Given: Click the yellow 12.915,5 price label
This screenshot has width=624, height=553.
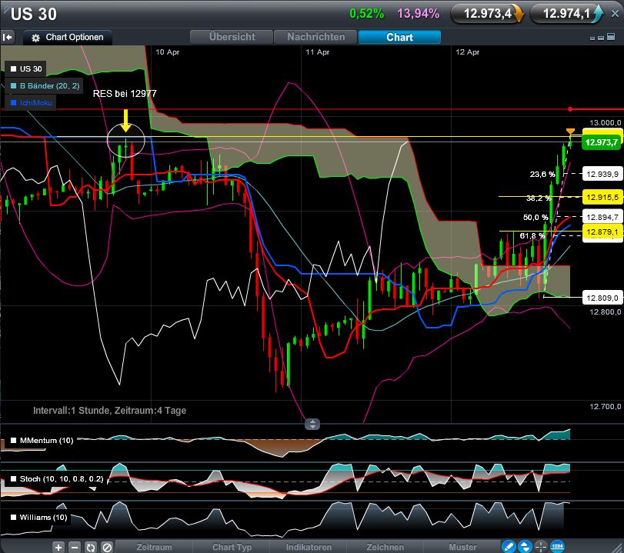Looking at the screenshot, I should coord(602,197).
